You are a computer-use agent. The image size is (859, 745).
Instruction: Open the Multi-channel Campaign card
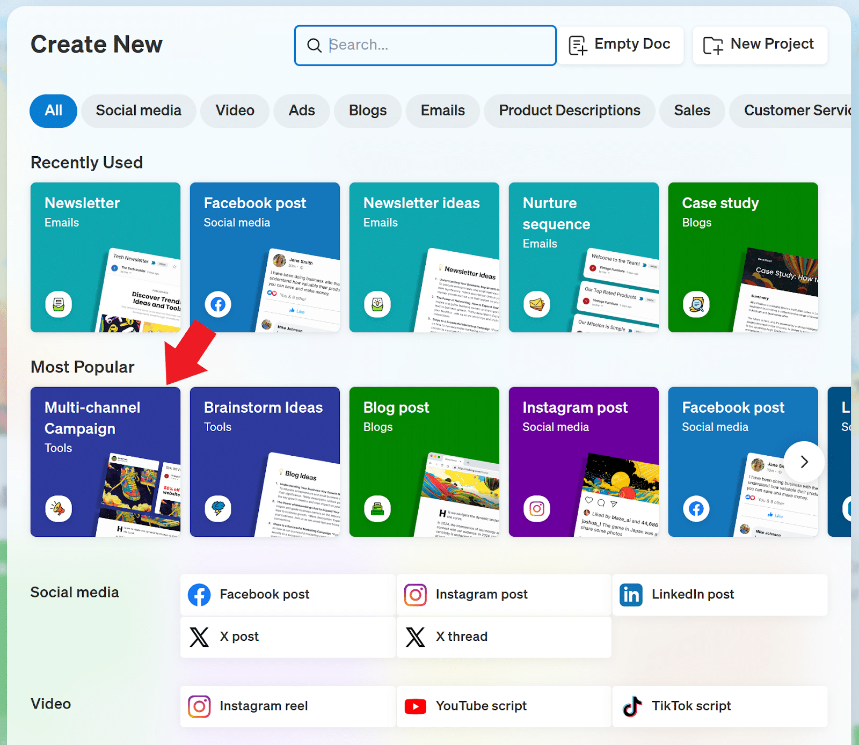(x=105, y=462)
